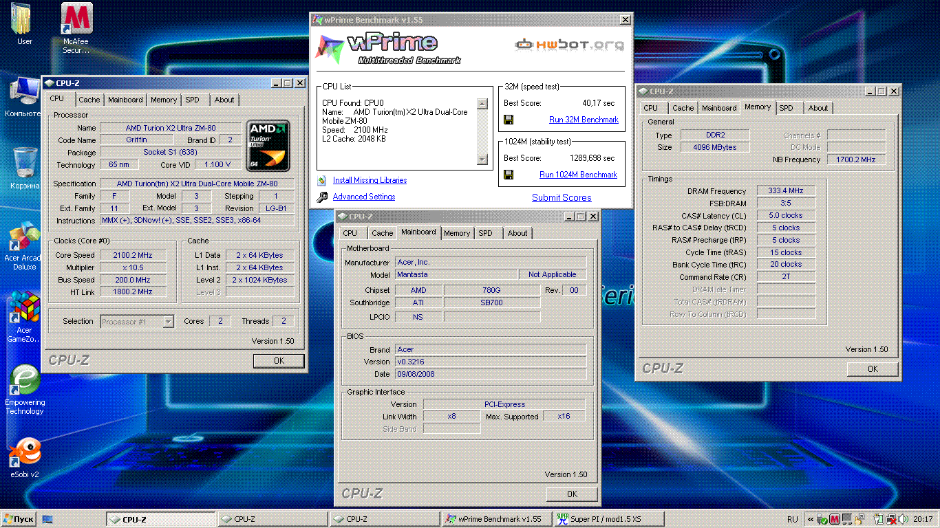940x528 pixels.
Task: Click floppy save icon beside 1024M benchmark
Action: tap(509, 175)
